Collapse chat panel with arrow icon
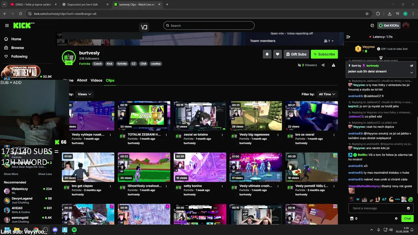Image resolution: width=418 pixels, height=235 pixels. tap(348, 37)
